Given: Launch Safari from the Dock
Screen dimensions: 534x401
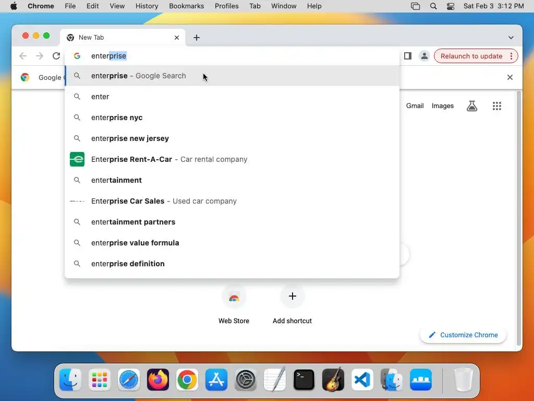Looking at the screenshot, I should [129, 380].
